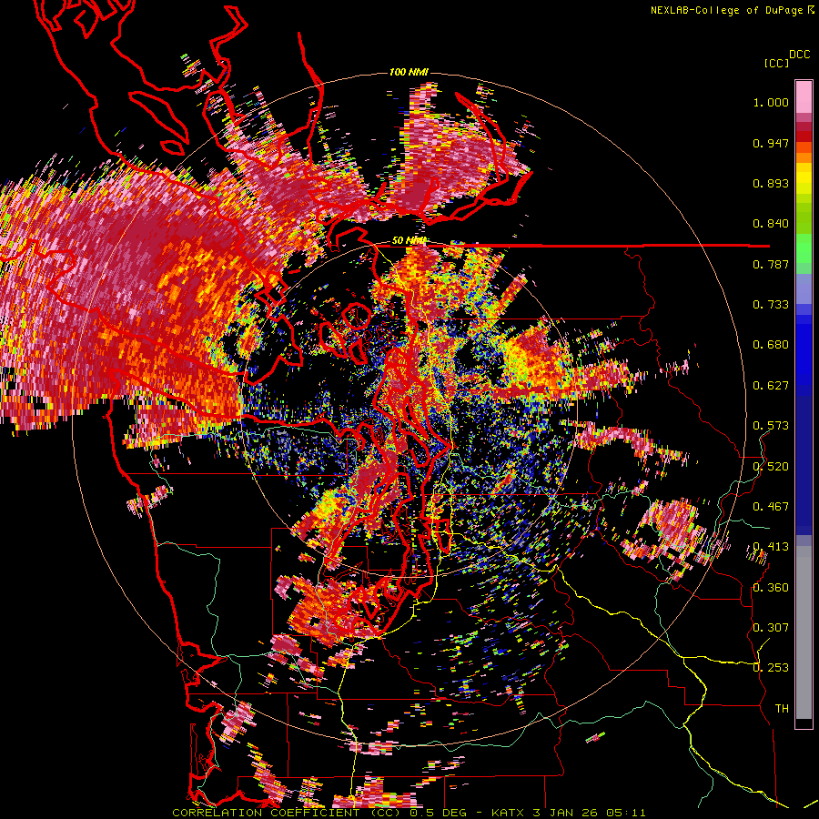Click the 50 NMI range ring label

pos(409,240)
